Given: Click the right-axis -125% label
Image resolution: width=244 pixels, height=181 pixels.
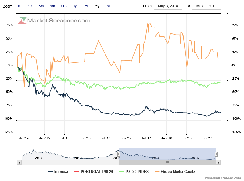Looking at the screenshot, I should [236, 132].
